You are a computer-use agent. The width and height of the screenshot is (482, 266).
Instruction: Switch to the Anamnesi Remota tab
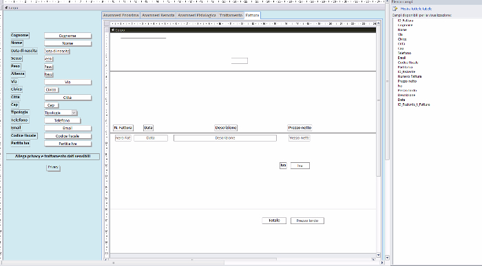pos(158,15)
